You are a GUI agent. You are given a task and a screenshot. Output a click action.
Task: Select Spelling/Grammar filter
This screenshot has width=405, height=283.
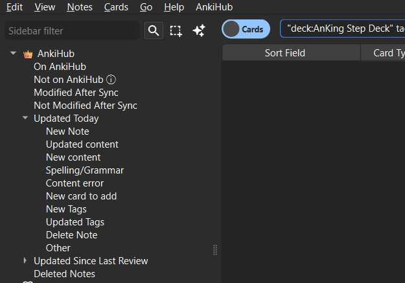(85, 170)
